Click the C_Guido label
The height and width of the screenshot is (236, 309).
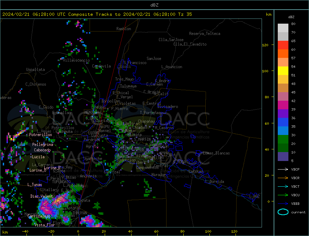coord(46,107)
